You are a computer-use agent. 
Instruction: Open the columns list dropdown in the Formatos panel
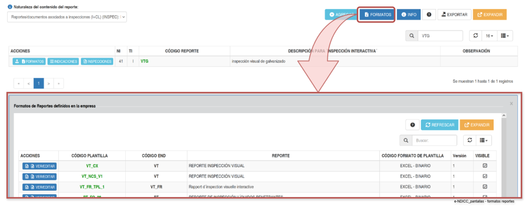tap(484, 140)
